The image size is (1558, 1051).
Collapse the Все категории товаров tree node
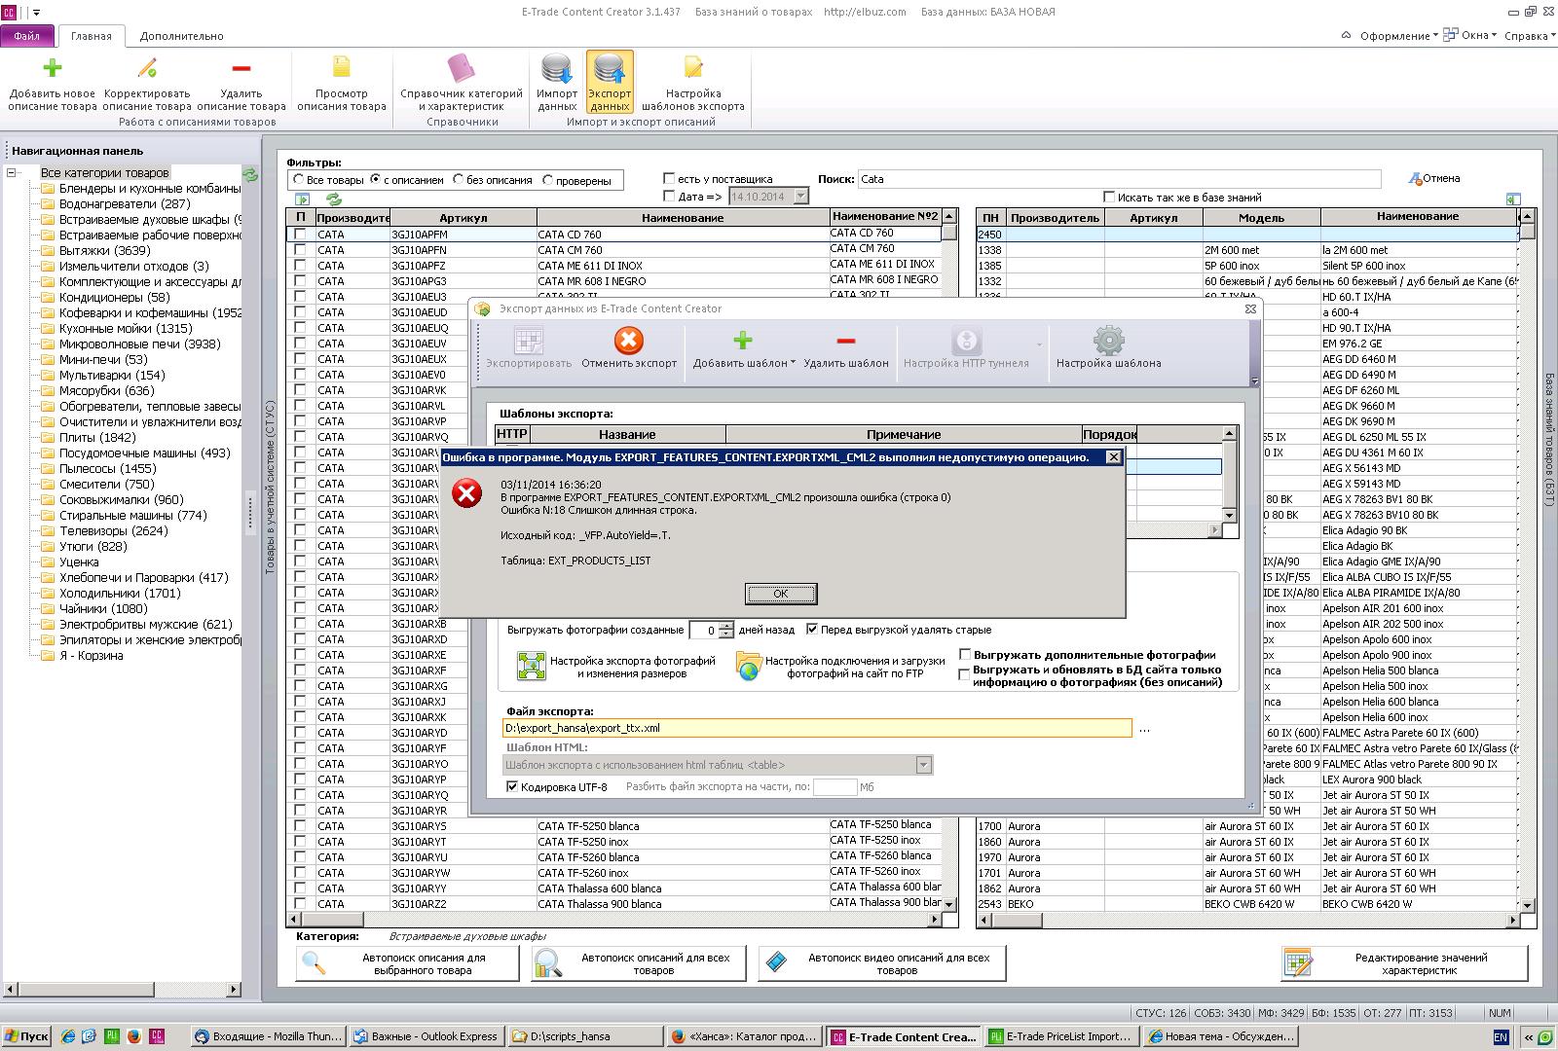pyautogui.click(x=12, y=173)
